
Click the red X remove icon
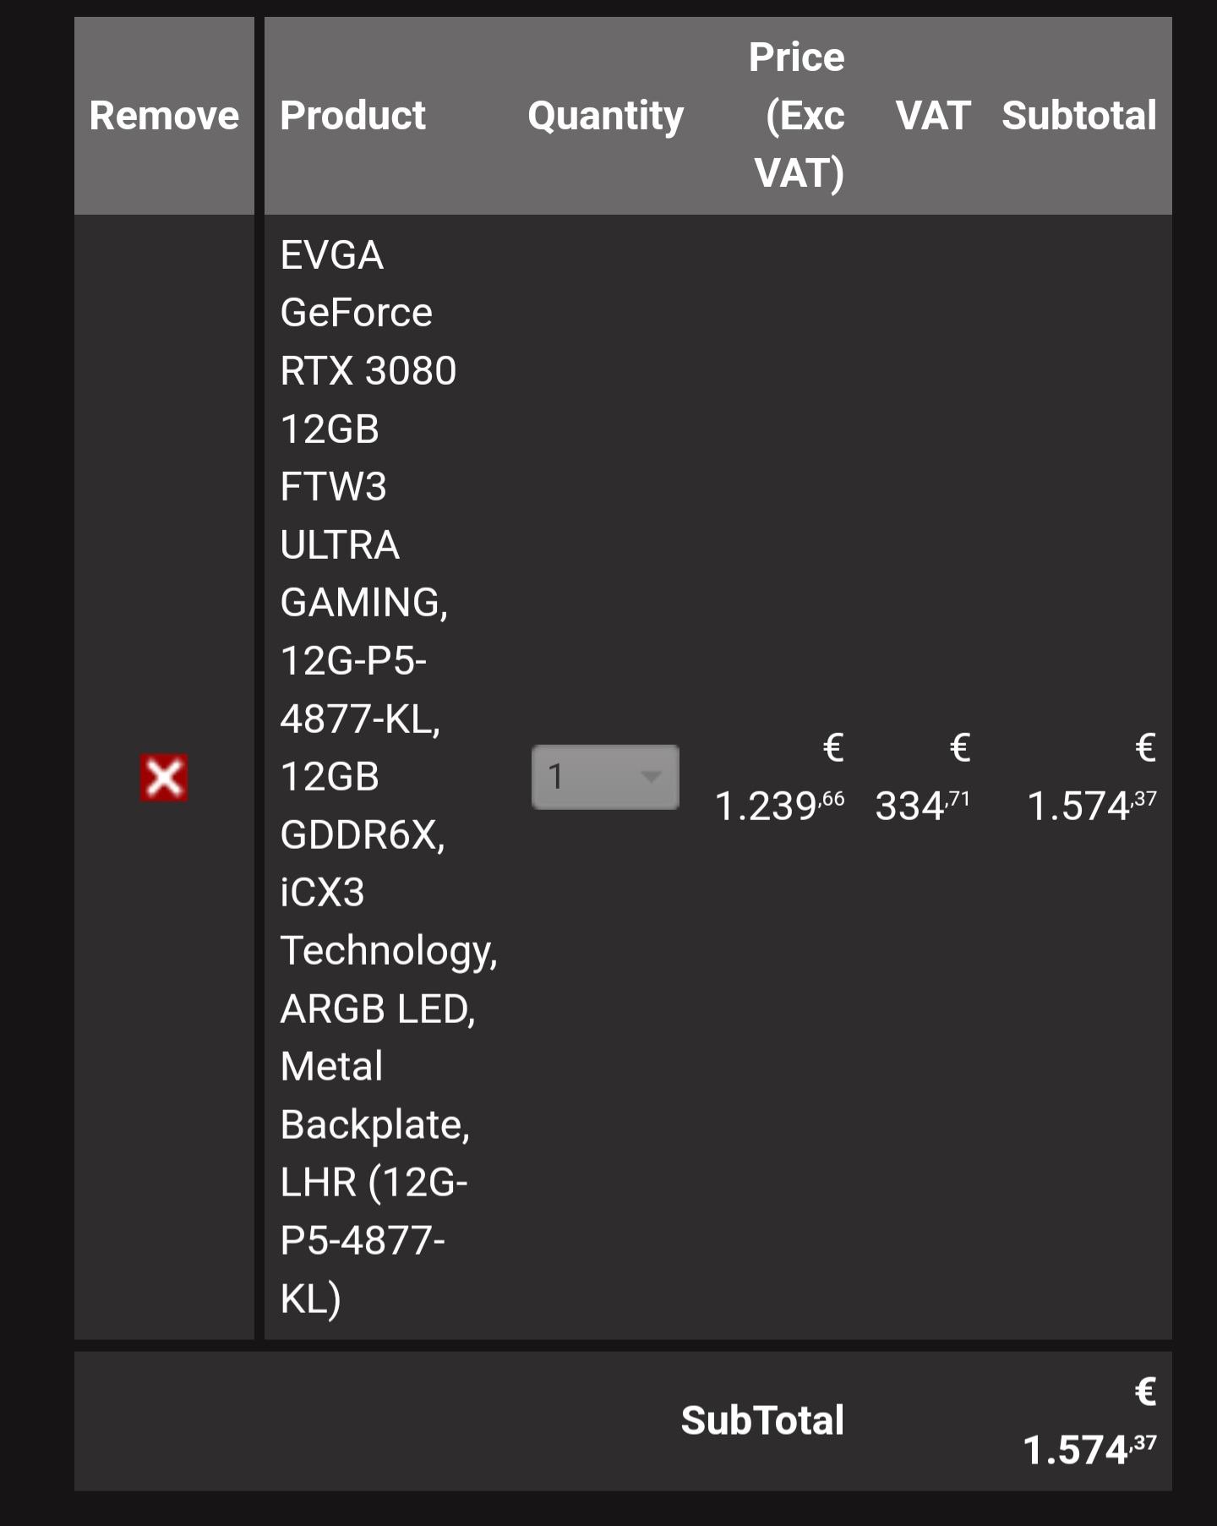tap(164, 778)
